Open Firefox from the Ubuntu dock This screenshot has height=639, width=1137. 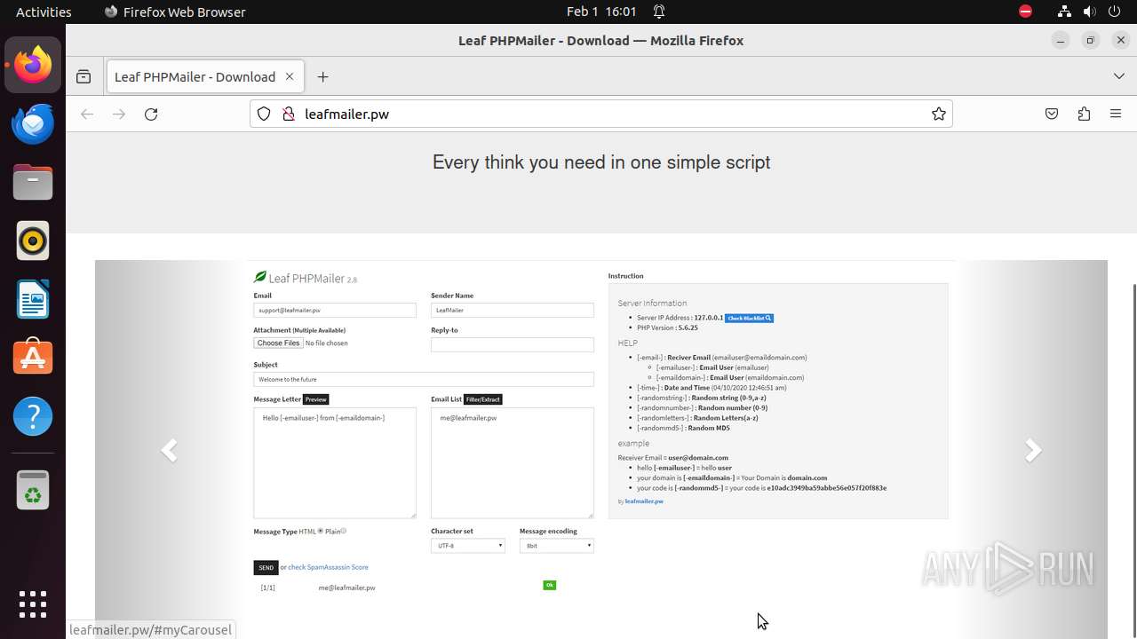pyautogui.click(x=33, y=65)
